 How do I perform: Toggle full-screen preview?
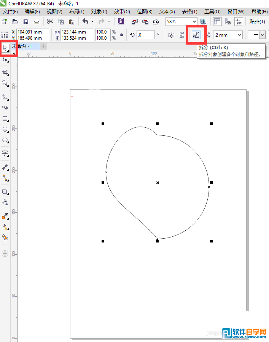click(x=203, y=21)
